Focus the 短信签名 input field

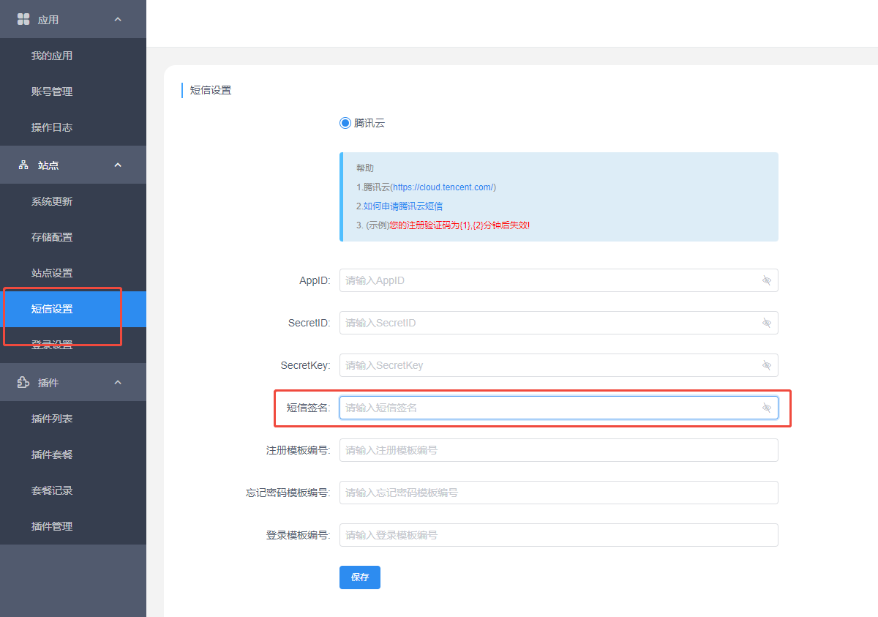point(559,408)
